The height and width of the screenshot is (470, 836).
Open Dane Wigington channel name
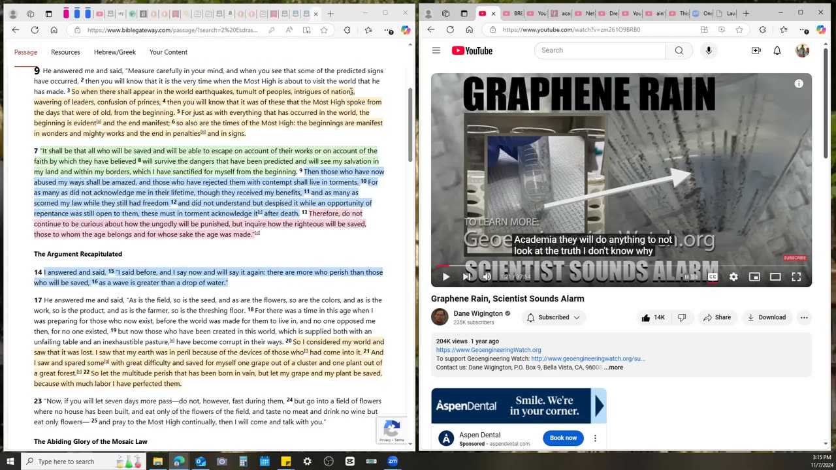pyautogui.click(x=478, y=313)
